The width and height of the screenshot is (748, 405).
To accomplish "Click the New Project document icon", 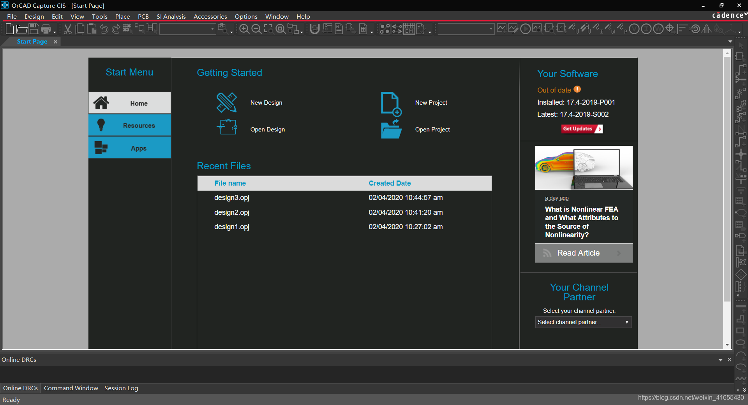I will coord(391,103).
